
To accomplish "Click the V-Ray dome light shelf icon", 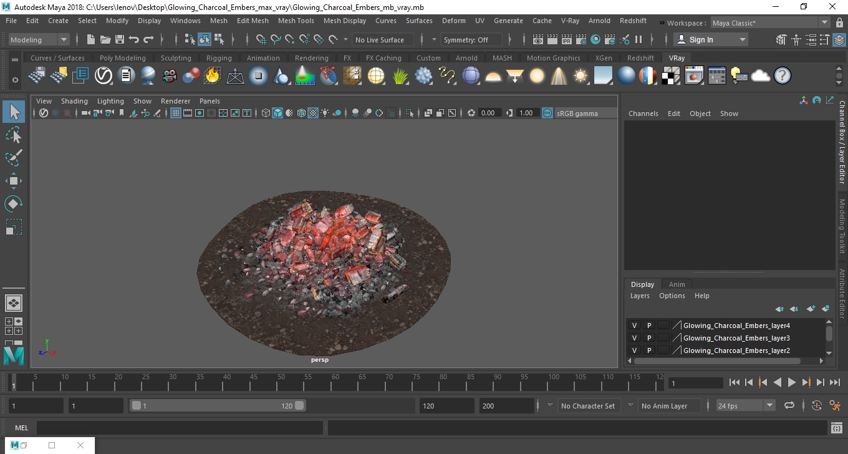I will pyautogui.click(x=493, y=76).
